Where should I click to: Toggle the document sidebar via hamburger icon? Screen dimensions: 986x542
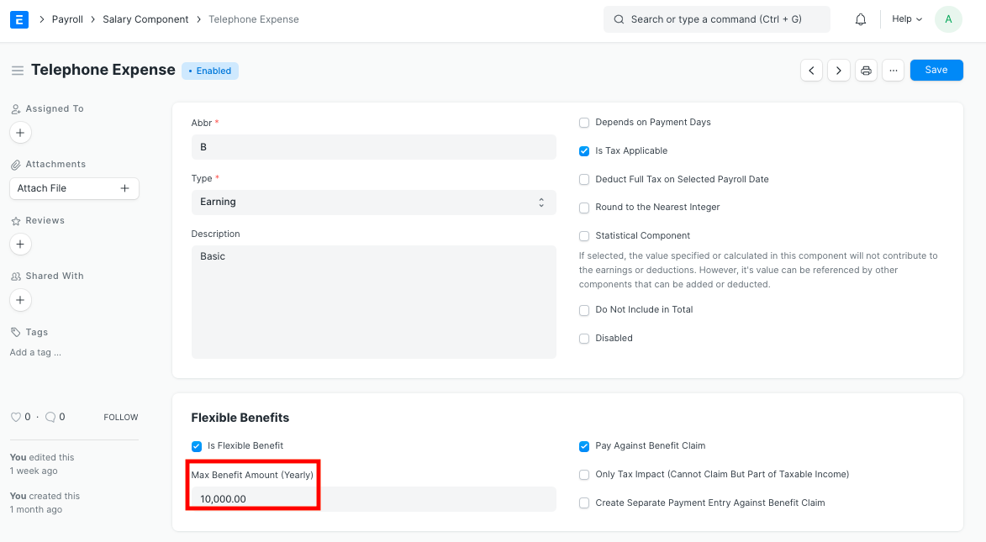tap(17, 71)
